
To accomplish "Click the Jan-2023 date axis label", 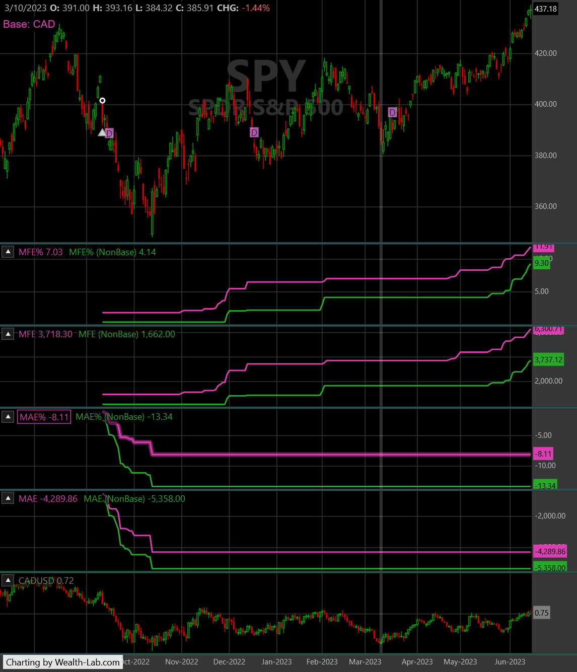I will pos(276,662).
